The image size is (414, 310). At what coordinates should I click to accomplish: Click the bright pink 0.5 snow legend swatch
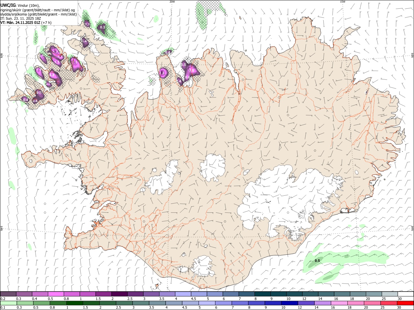[x=56, y=294]
